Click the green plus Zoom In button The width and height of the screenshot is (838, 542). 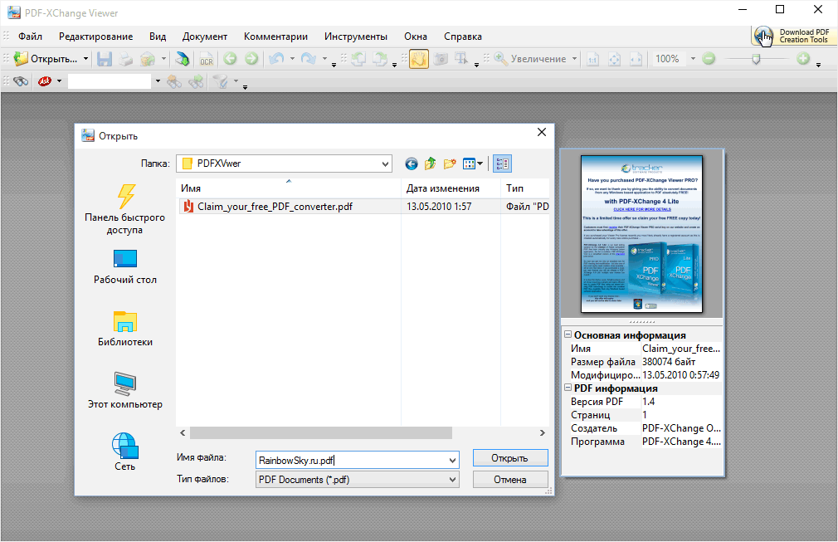pos(803,59)
